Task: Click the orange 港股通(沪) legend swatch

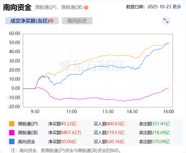Action: pos(12,124)
